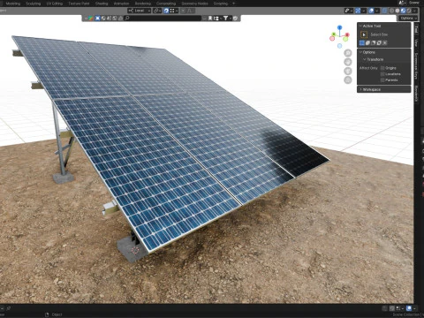Open the overlays options dropdown

point(377,11)
